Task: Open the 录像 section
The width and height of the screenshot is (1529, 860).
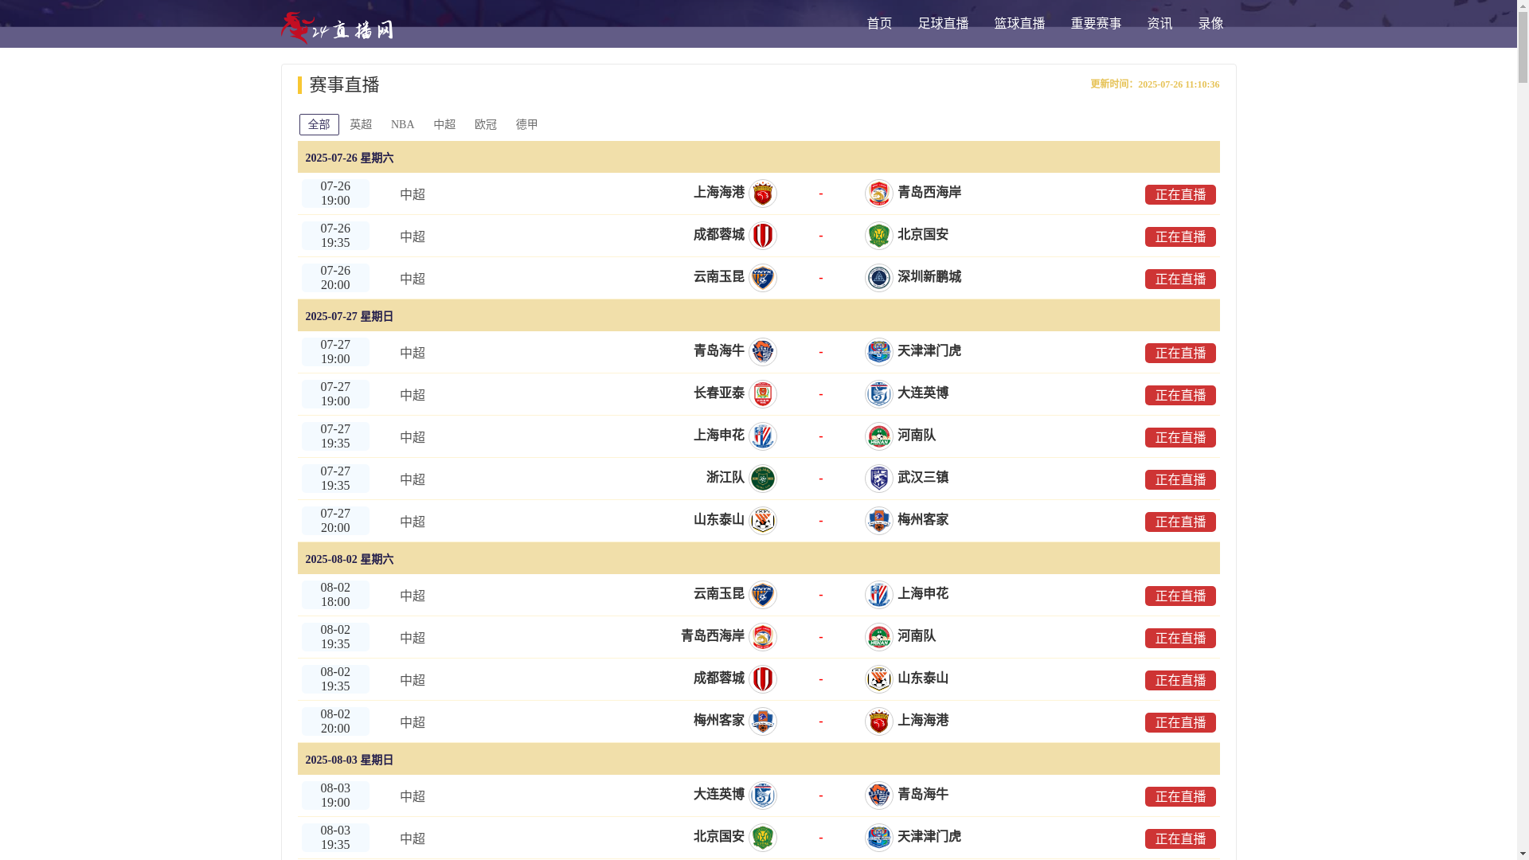Action: [1210, 24]
